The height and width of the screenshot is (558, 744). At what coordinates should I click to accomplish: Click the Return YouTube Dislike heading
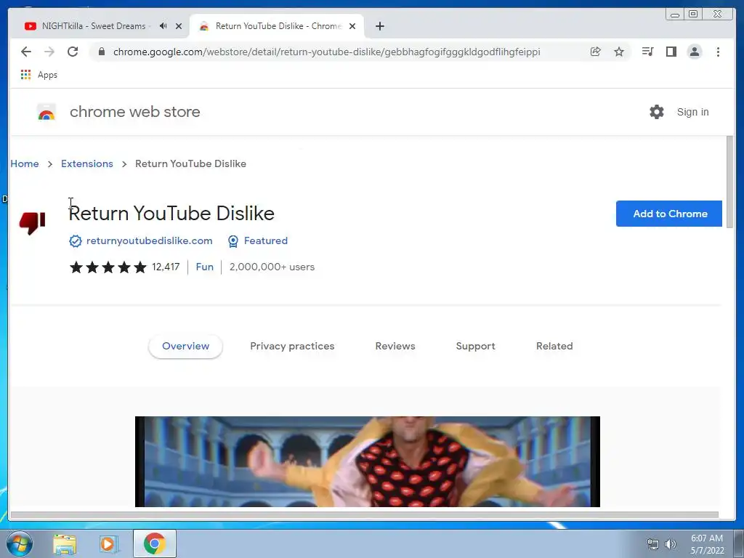click(171, 214)
